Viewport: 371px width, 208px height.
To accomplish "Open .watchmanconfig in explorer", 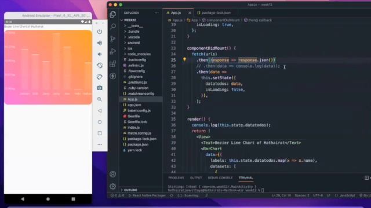I will point(141,94).
